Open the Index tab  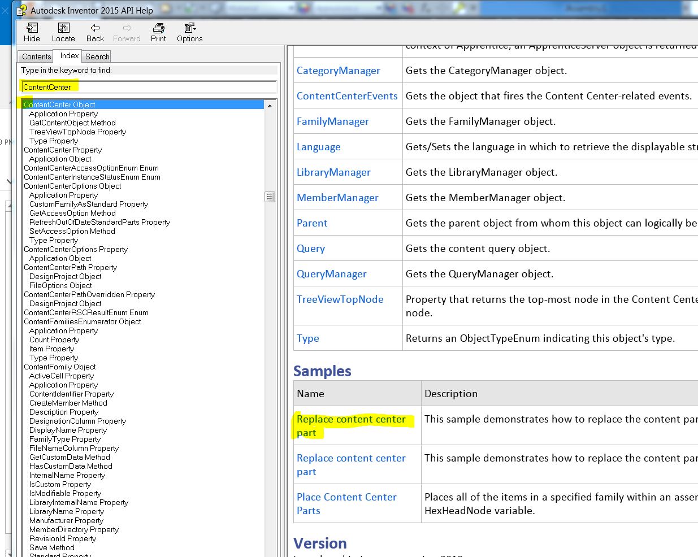point(68,55)
